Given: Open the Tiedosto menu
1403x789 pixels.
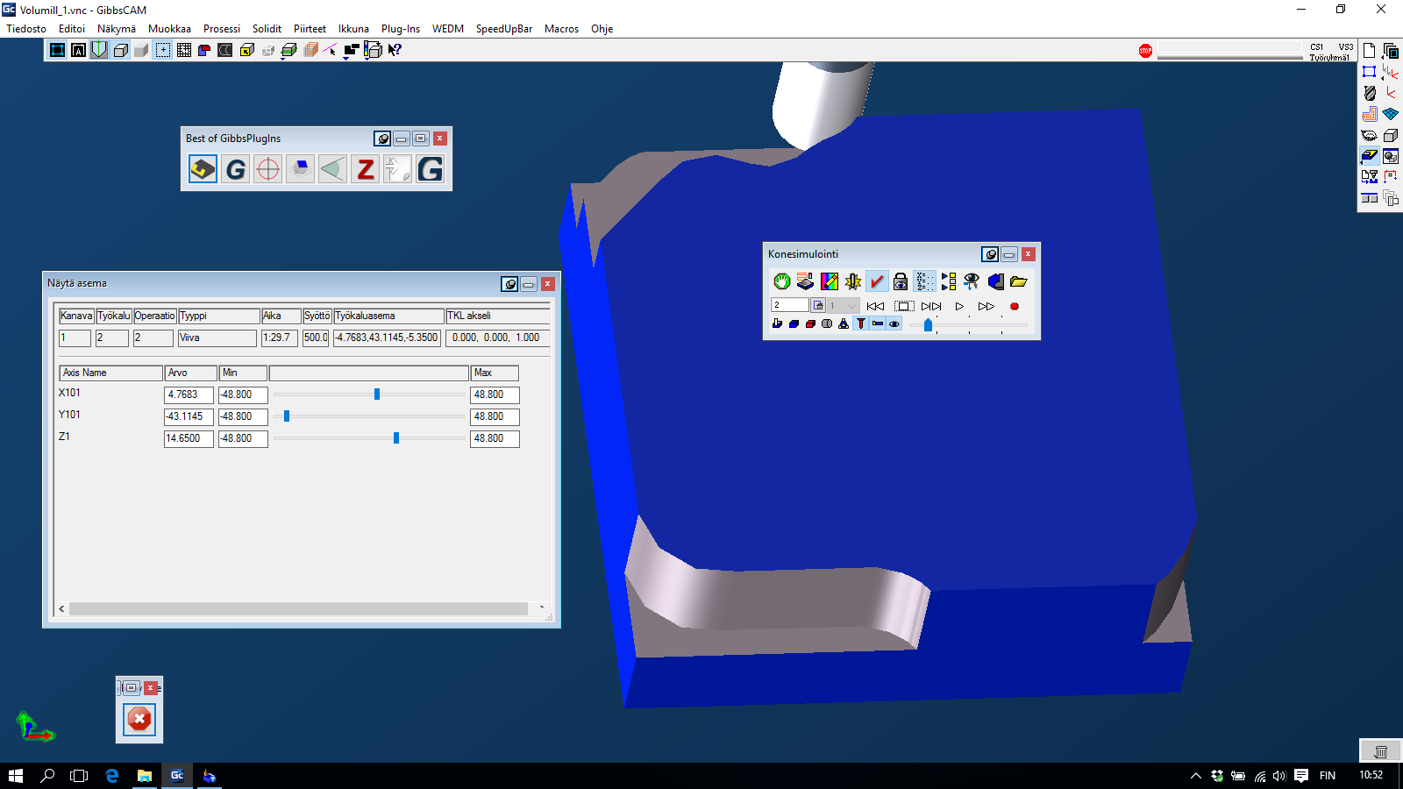Looking at the screenshot, I should pos(26,29).
